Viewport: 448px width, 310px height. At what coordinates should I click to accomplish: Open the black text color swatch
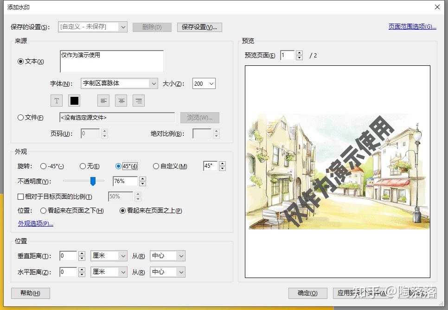coord(74,101)
